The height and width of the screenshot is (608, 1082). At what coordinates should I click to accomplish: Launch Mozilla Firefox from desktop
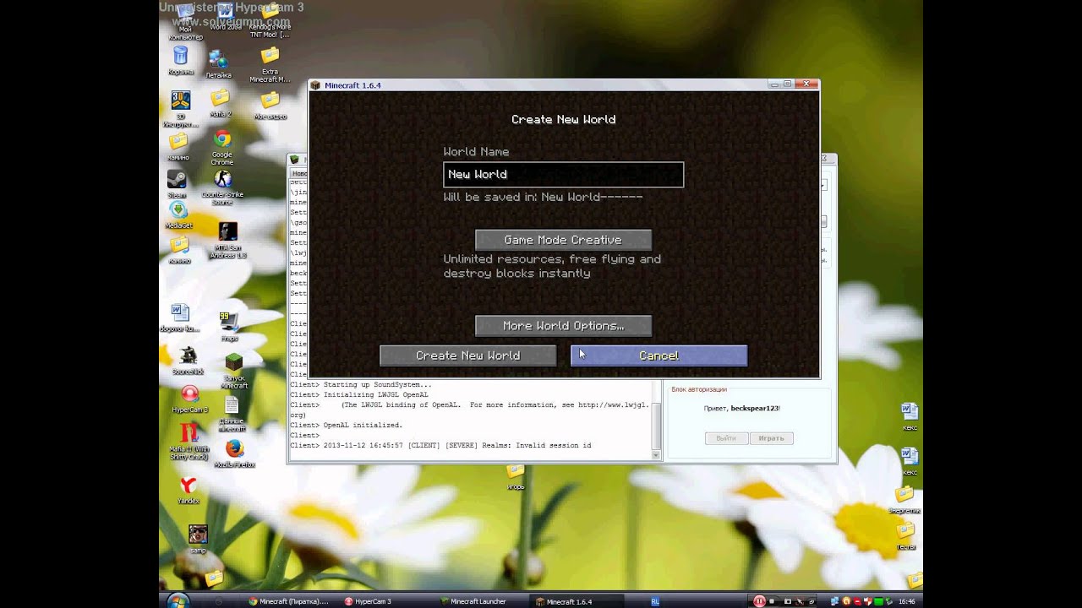click(235, 454)
